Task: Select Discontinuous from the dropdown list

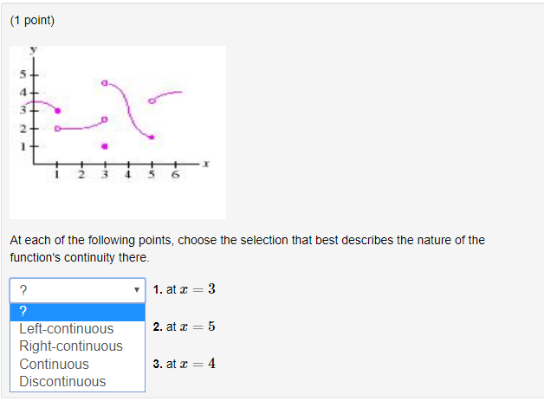Action: tap(62, 382)
